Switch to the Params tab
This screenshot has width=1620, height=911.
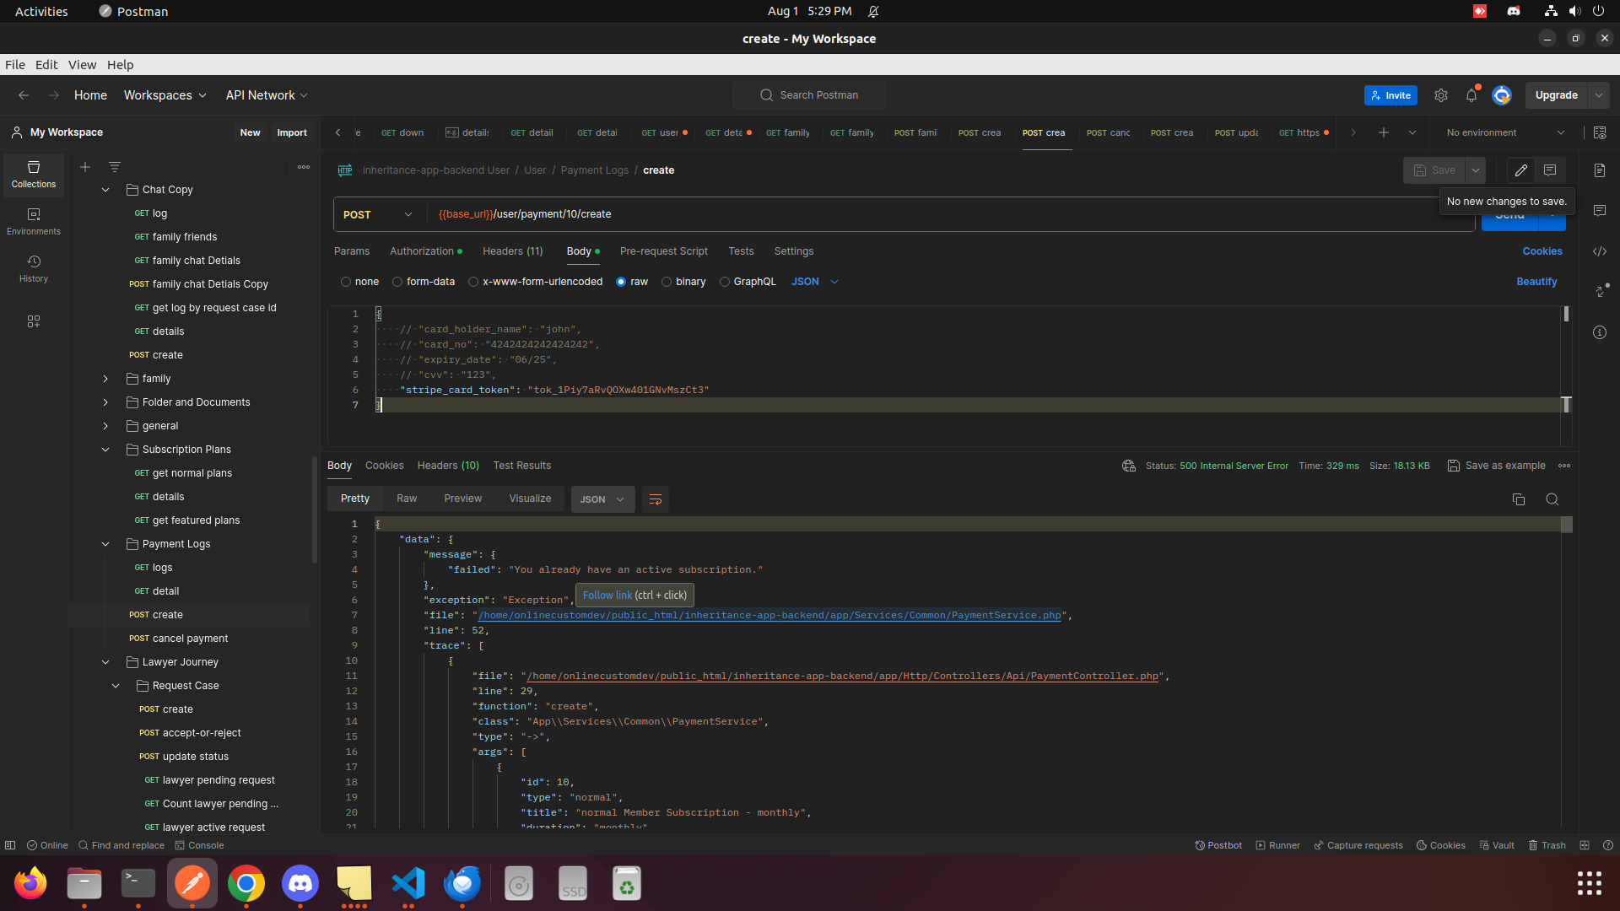point(352,251)
